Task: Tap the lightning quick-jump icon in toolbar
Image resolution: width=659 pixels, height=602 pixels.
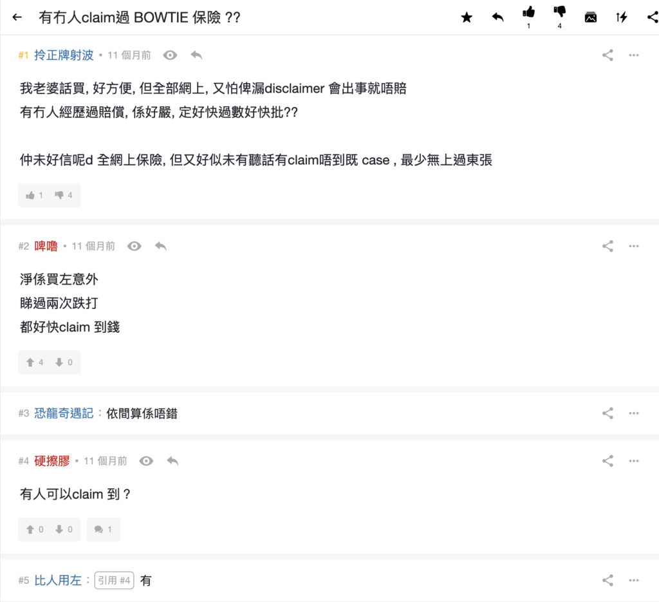Action: coord(621,17)
